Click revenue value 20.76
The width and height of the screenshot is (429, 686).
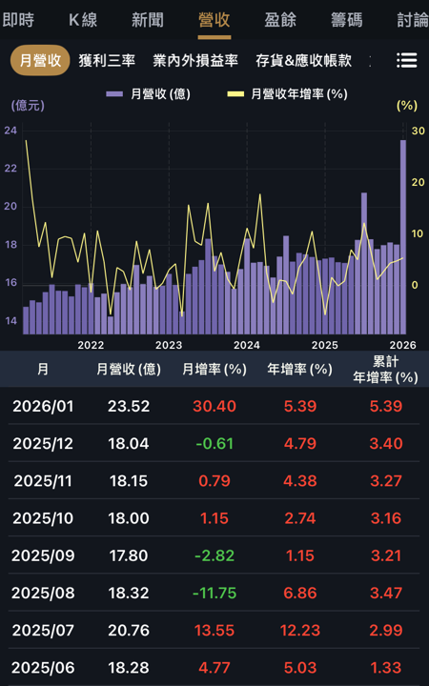[129, 631]
